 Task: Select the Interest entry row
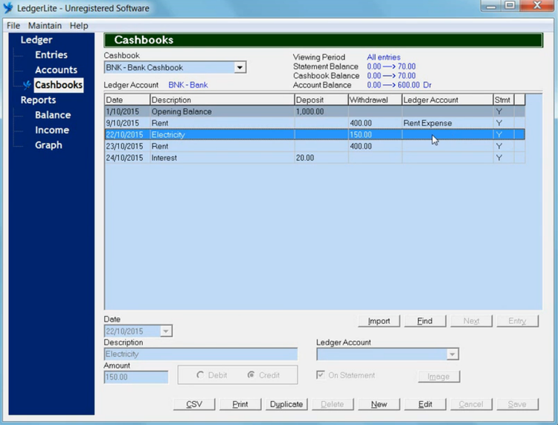tap(223, 158)
